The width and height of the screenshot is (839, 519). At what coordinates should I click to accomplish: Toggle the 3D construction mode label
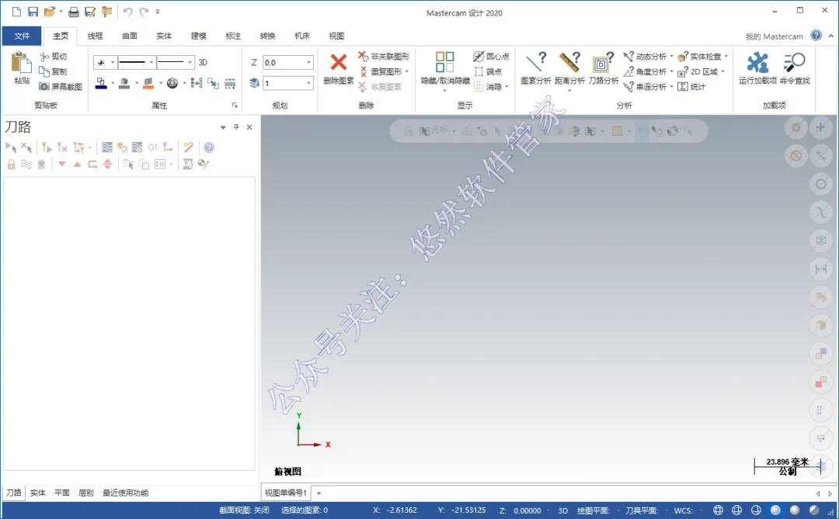click(x=203, y=63)
